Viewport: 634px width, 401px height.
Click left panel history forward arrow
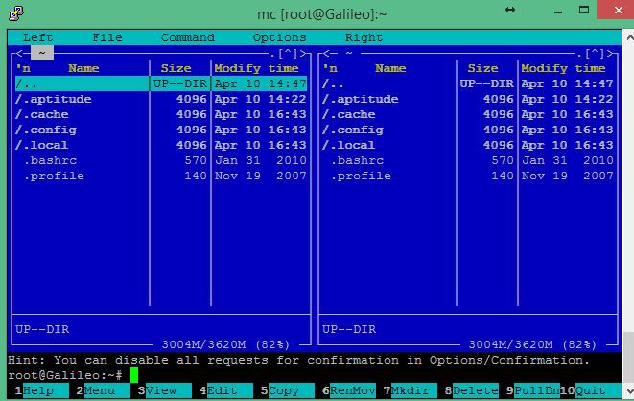point(303,53)
